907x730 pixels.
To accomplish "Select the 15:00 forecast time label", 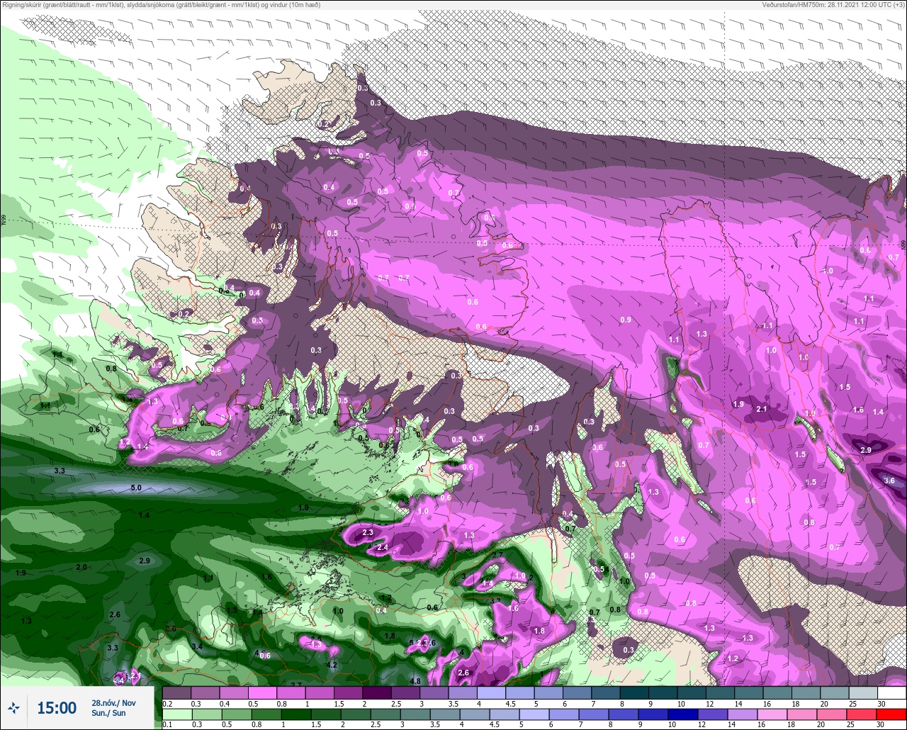I will coord(57,707).
